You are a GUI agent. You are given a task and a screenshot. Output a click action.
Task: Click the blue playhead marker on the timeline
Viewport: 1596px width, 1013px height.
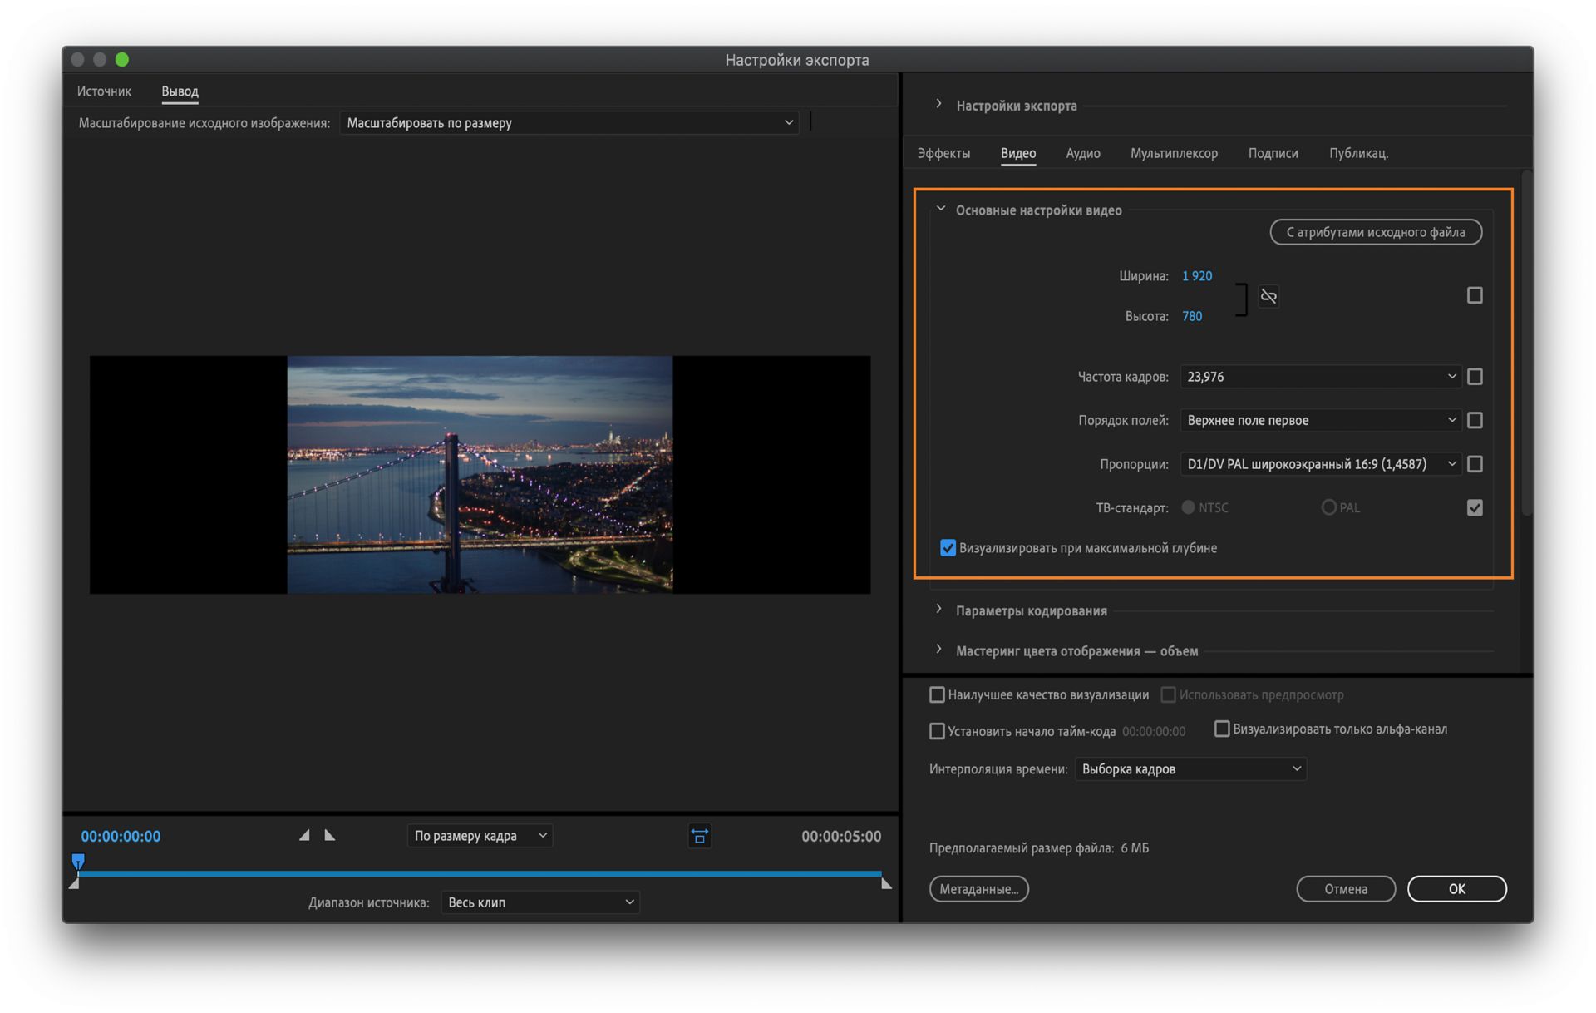(x=78, y=862)
